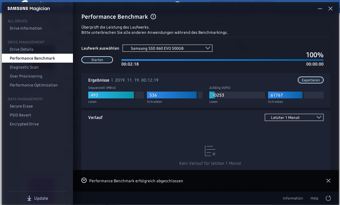
Task: Click the elapsed time 00:02:18
Action: (x=130, y=64)
